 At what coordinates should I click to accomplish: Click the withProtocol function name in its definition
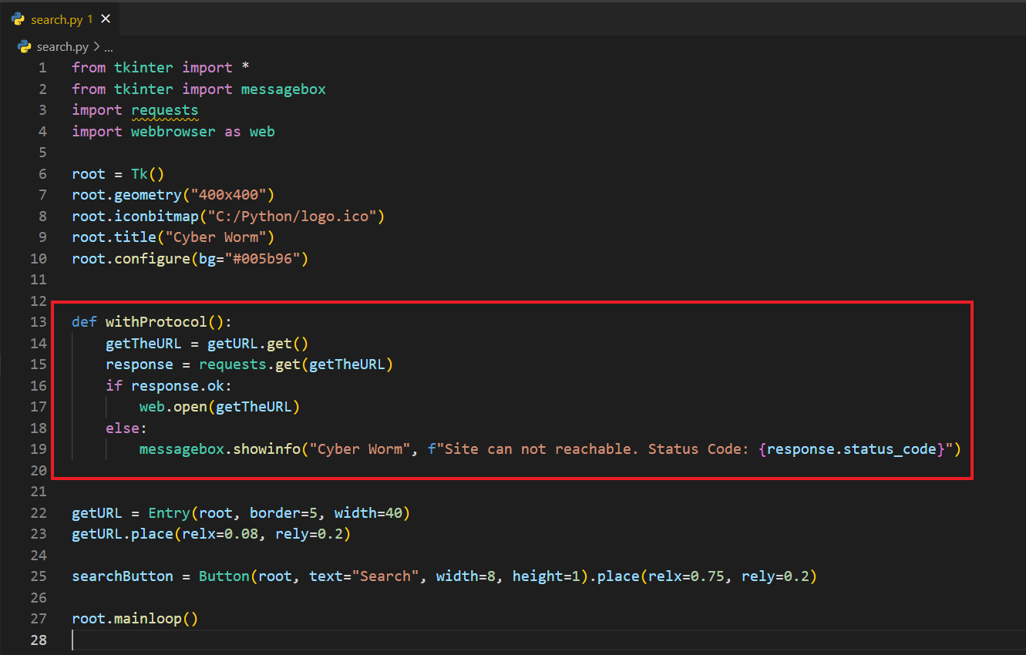point(156,322)
